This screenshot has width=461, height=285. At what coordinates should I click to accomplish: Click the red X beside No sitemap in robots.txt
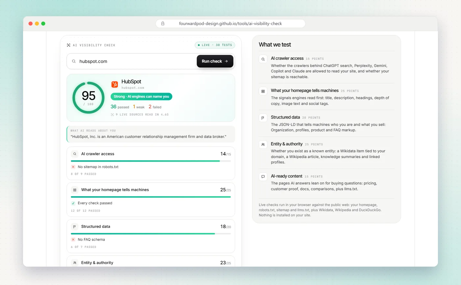[73, 167]
